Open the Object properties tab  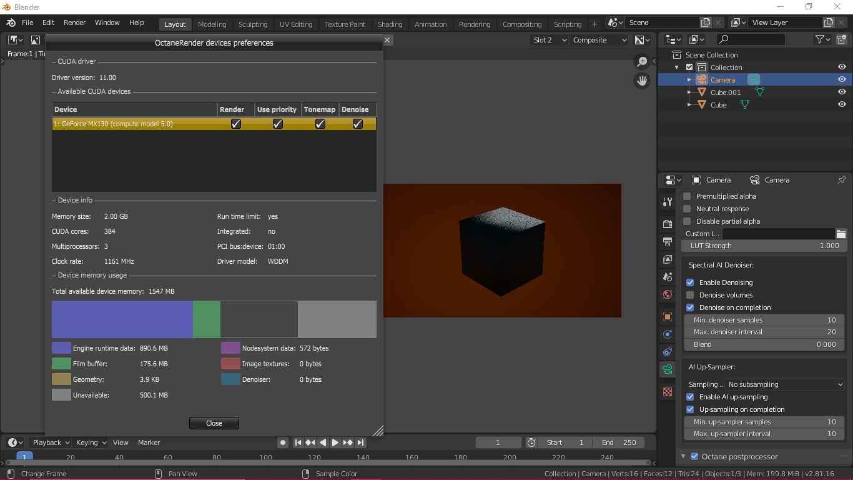coord(668,317)
